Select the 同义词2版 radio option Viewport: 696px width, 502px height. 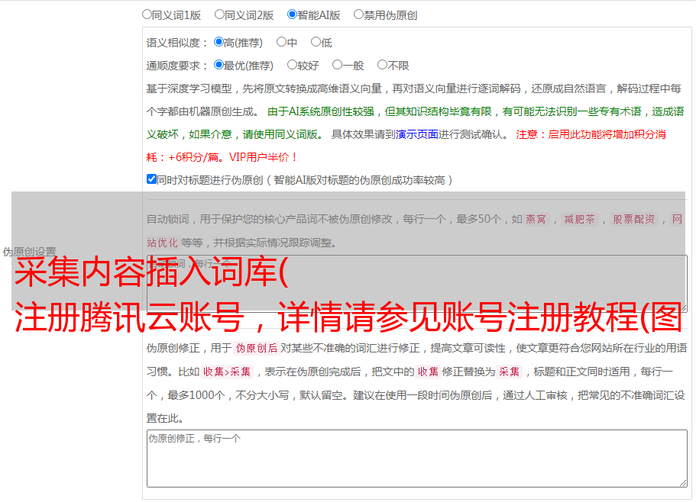(x=219, y=14)
